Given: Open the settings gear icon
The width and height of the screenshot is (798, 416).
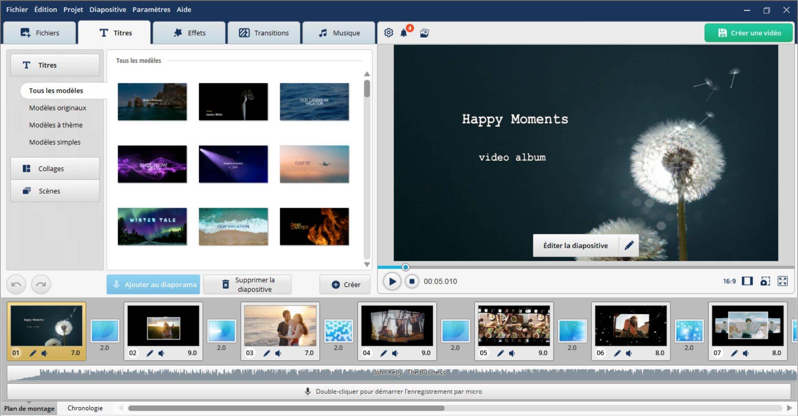Looking at the screenshot, I should 388,33.
